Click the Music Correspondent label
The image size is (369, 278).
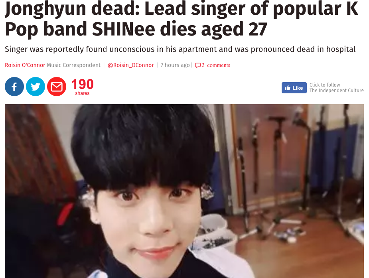point(74,65)
